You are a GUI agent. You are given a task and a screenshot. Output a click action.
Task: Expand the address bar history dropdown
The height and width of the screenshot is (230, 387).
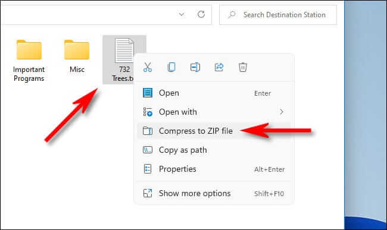tap(182, 14)
